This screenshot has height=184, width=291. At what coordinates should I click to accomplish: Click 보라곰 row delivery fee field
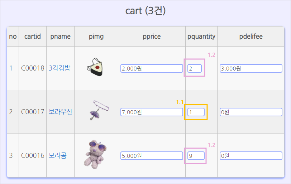[x=251, y=156]
